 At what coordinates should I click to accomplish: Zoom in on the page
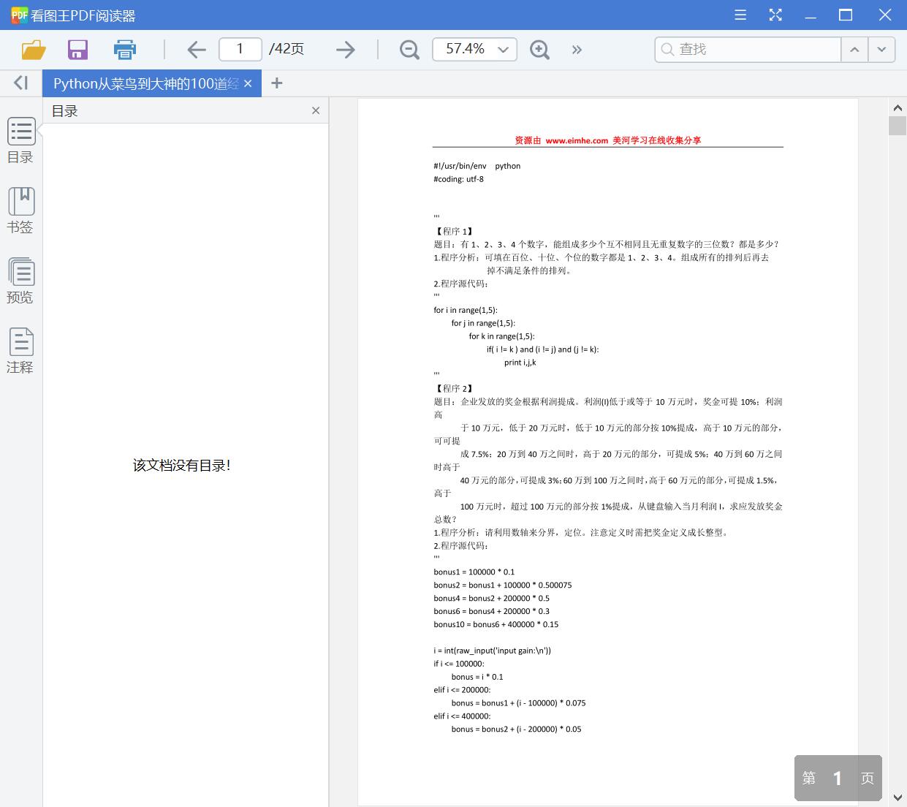pyautogui.click(x=539, y=49)
